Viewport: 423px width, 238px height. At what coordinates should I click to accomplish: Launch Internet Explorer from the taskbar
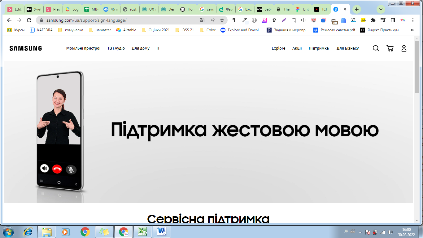pos(28,232)
